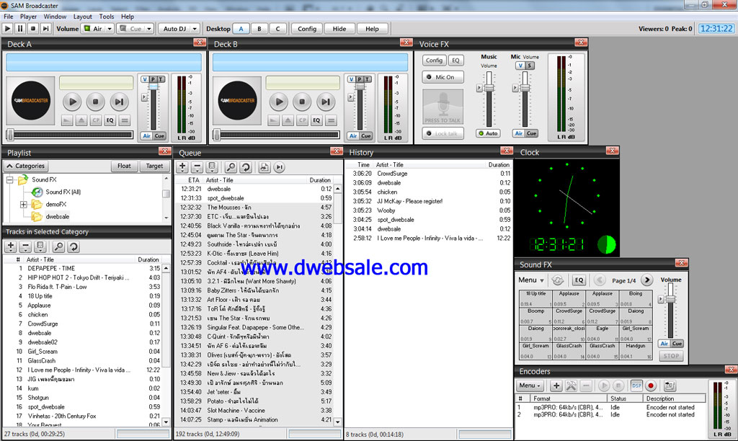Collapse Sound FX tree node
738x441 pixels.
tap(9, 180)
